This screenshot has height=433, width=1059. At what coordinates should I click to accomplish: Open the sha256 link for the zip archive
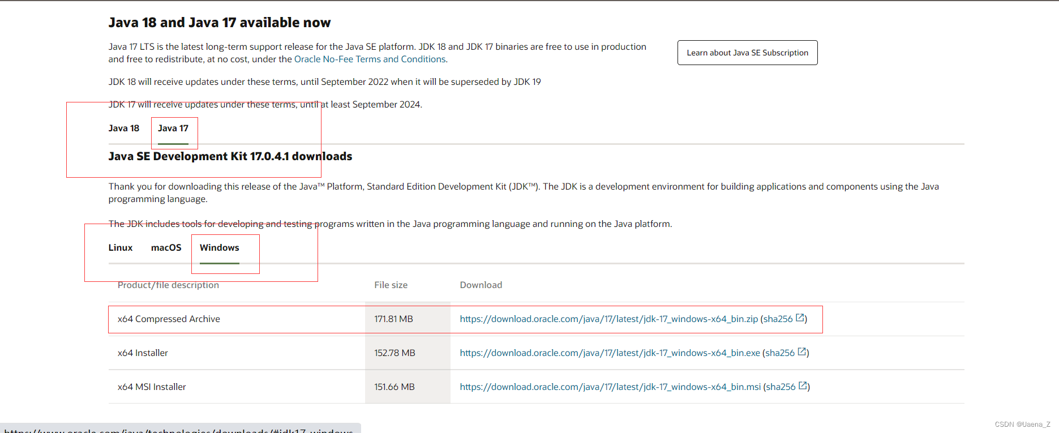[779, 319]
